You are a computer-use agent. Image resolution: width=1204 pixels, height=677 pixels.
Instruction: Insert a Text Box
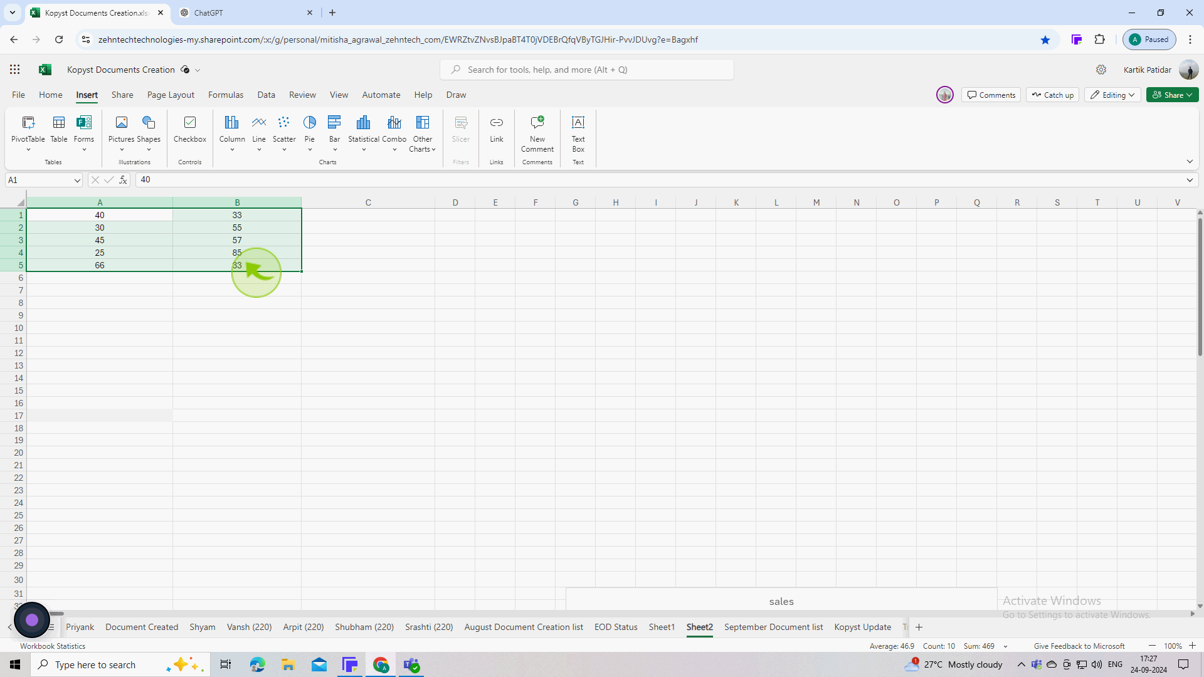578,133
